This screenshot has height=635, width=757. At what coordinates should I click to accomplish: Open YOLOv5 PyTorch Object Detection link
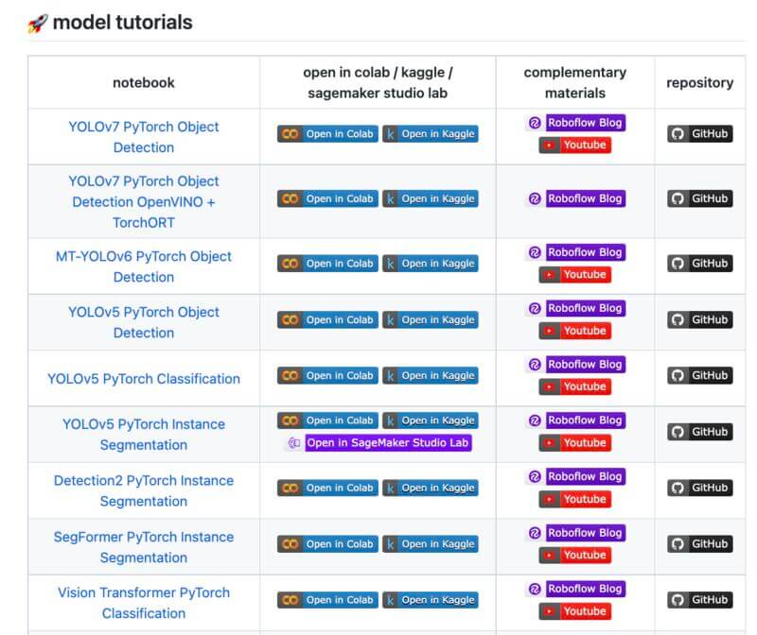pyautogui.click(x=144, y=322)
